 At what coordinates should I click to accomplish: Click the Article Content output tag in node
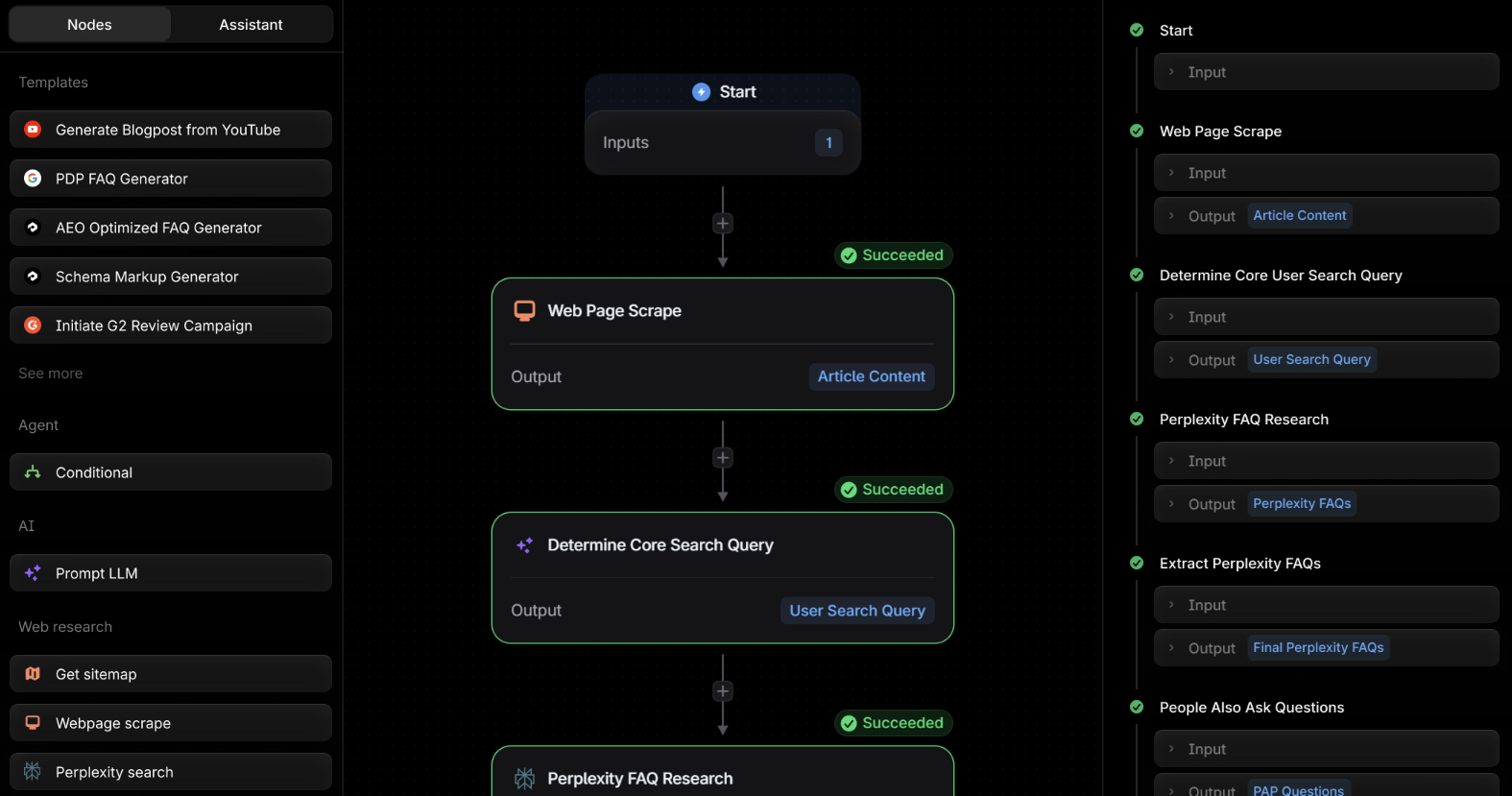click(872, 376)
